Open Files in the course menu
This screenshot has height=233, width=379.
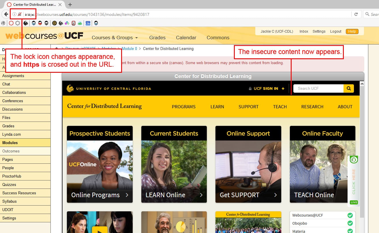25,118
